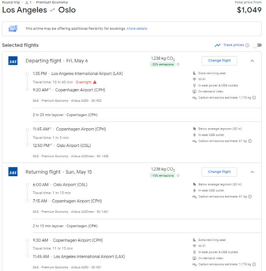Click the $1,049 total price
266x271 pixels.
[x=249, y=10]
